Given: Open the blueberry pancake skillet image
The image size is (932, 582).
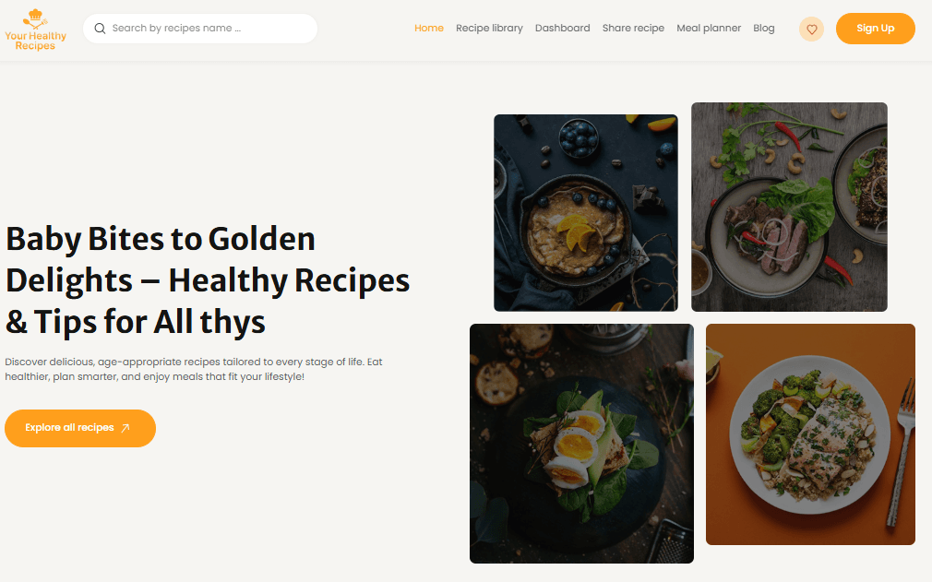Looking at the screenshot, I should point(585,213).
